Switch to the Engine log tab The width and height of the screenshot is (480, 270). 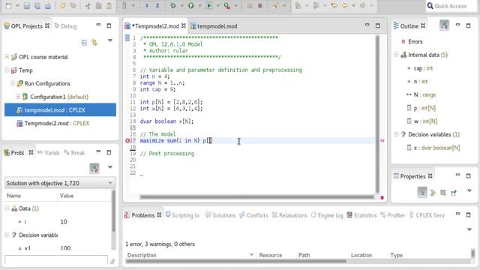[327, 215]
